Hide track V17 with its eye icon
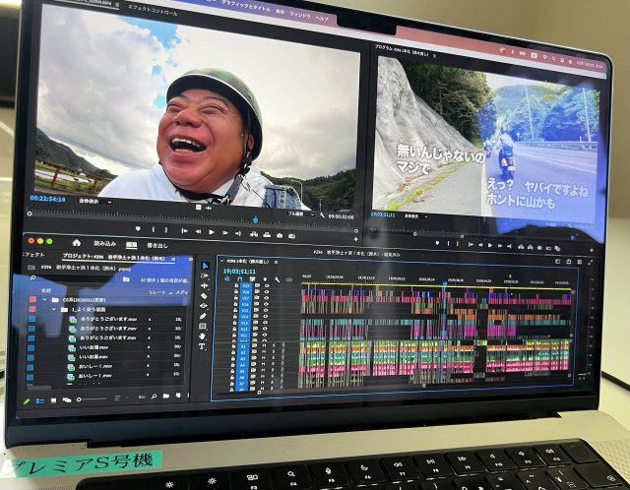 click(267, 298)
